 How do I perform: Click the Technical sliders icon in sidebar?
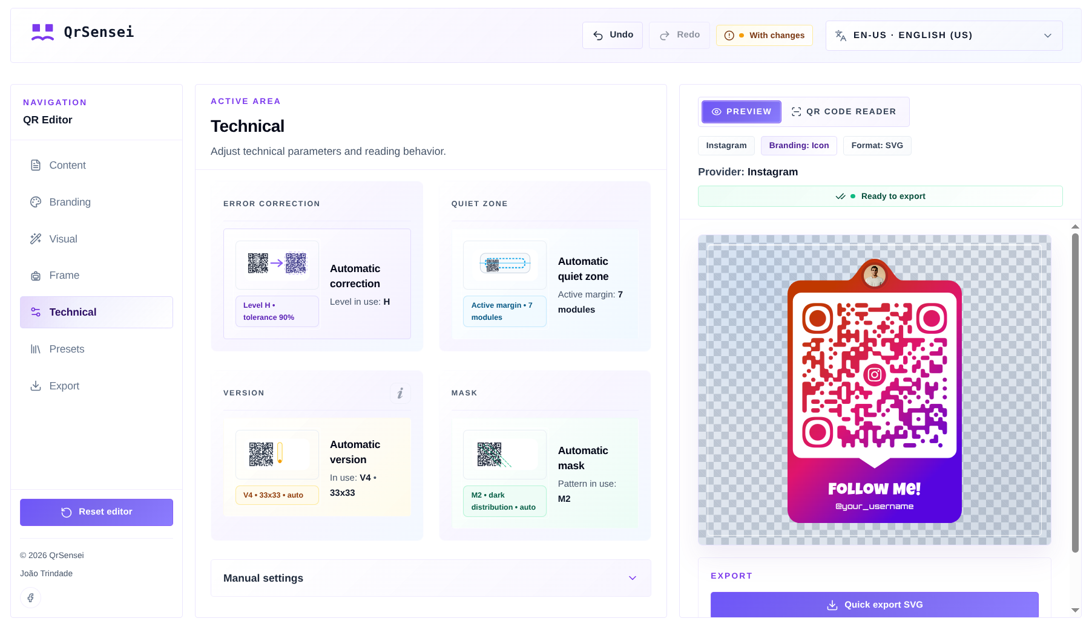coord(36,312)
